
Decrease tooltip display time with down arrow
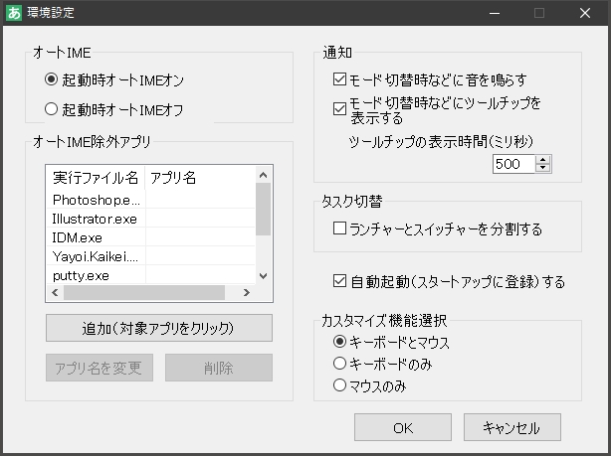[x=543, y=169]
